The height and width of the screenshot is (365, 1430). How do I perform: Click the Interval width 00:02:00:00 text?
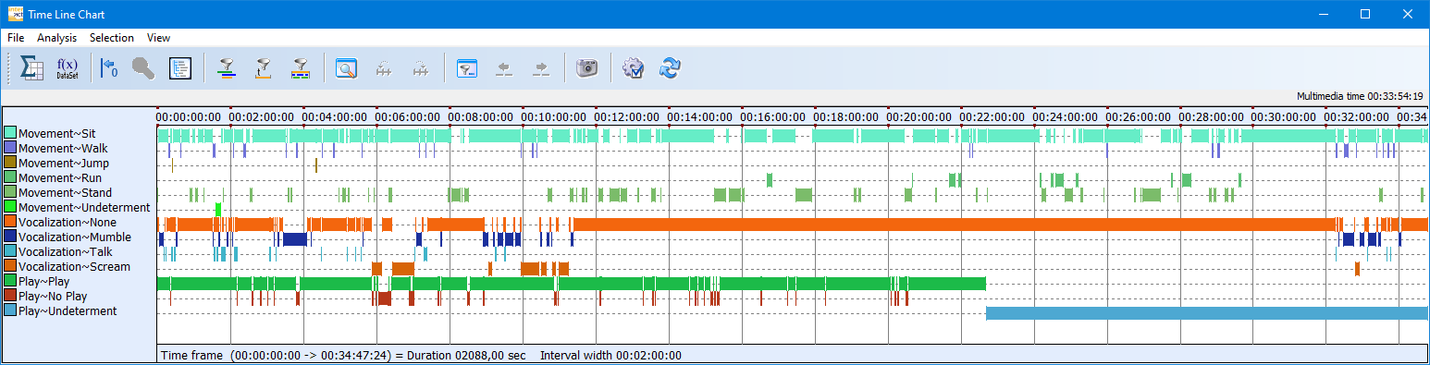pos(610,355)
